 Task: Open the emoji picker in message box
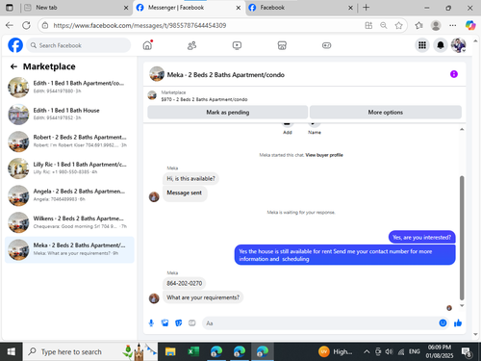(443, 322)
